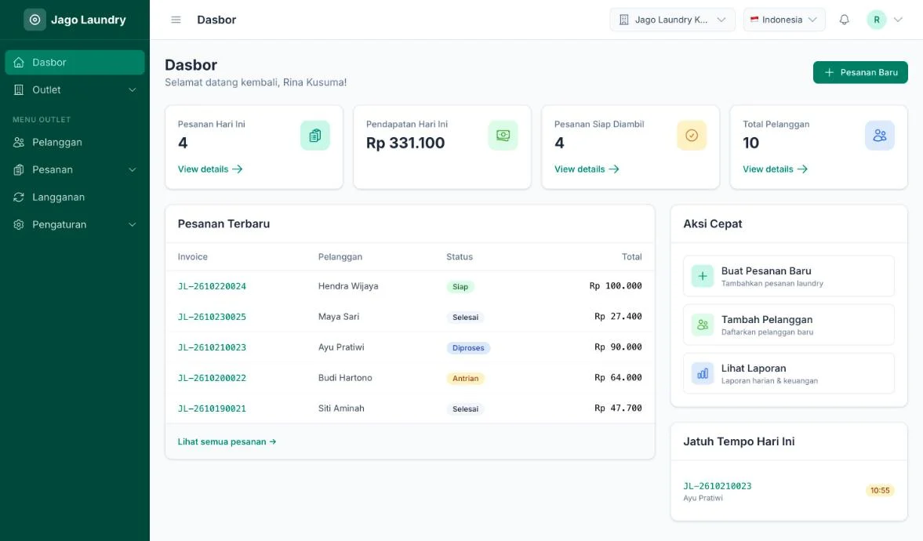Click the bar chart icon beside Lihat Laporan
This screenshot has width=923, height=541.
tap(703, 373)
